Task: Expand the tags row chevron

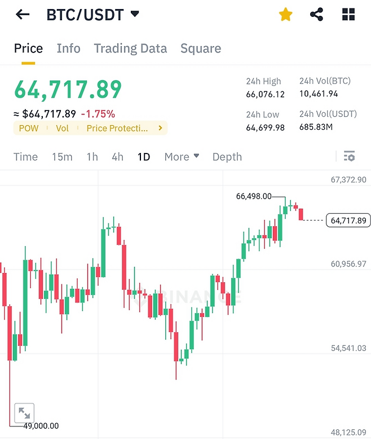Action: (160, 128)
